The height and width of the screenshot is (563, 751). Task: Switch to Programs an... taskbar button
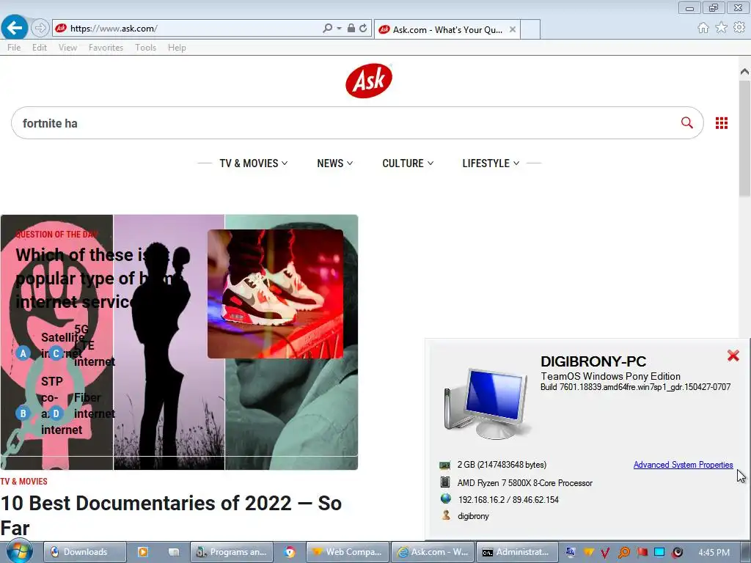(x=232, y=552)
